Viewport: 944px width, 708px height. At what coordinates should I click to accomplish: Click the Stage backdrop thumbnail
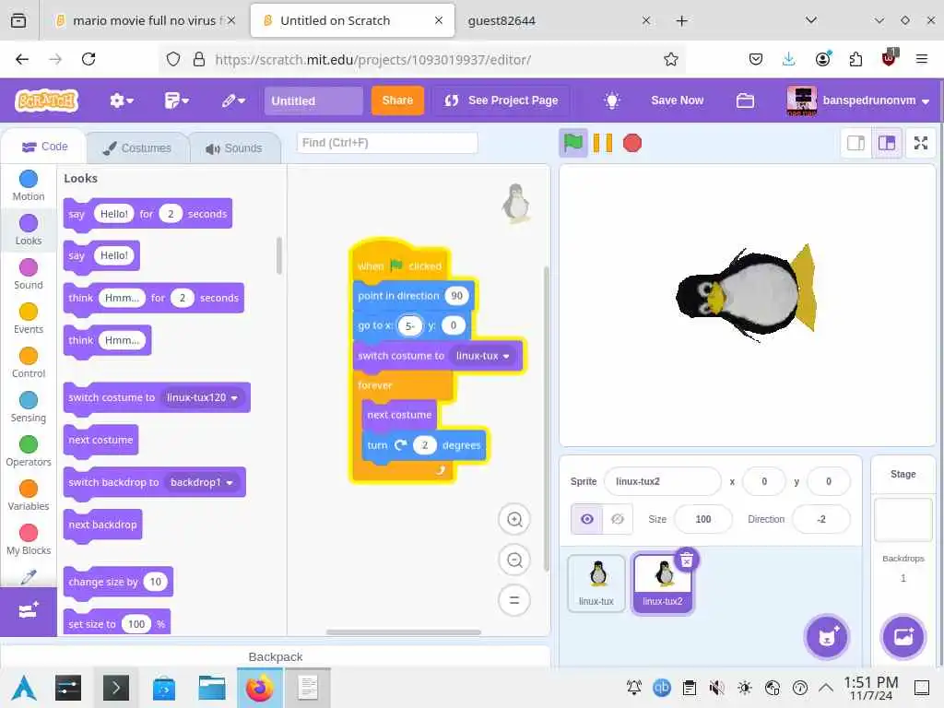click(x=903, y=519)
